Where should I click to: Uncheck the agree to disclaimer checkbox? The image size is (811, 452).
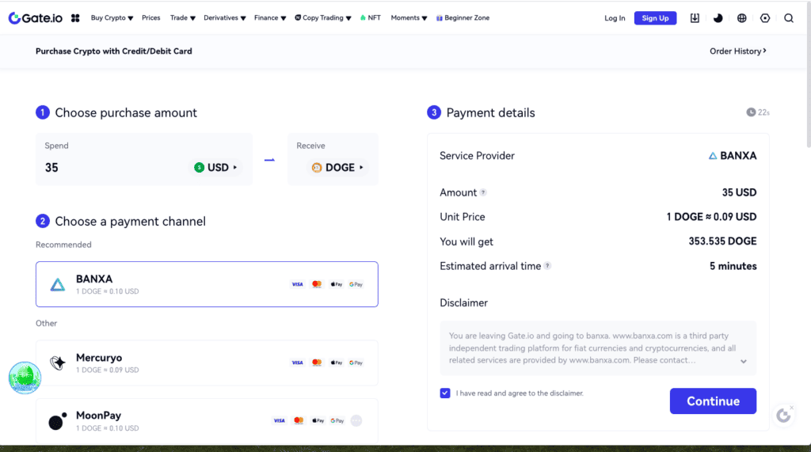point(445,393)
